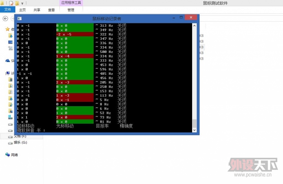Screen dimensions: 283x184
Task: Select the Computer icon in navigation pane
Action: pyautogui.click(x=7, y=73)
